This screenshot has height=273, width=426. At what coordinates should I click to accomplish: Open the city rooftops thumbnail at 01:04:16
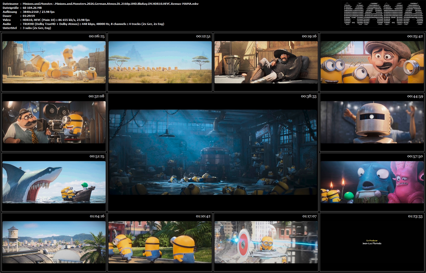click(54, 242)
